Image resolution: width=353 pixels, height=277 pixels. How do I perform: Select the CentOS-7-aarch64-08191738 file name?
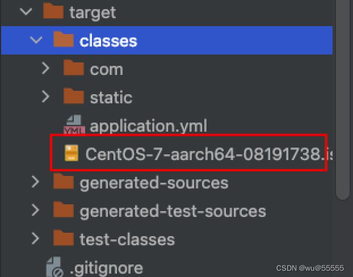(204, 154)
